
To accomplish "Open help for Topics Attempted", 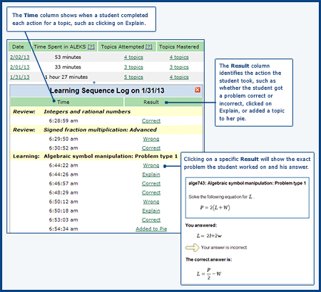I will coord(149,47).
